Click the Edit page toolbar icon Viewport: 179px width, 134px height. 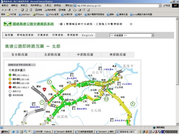(x=84, y=10)
